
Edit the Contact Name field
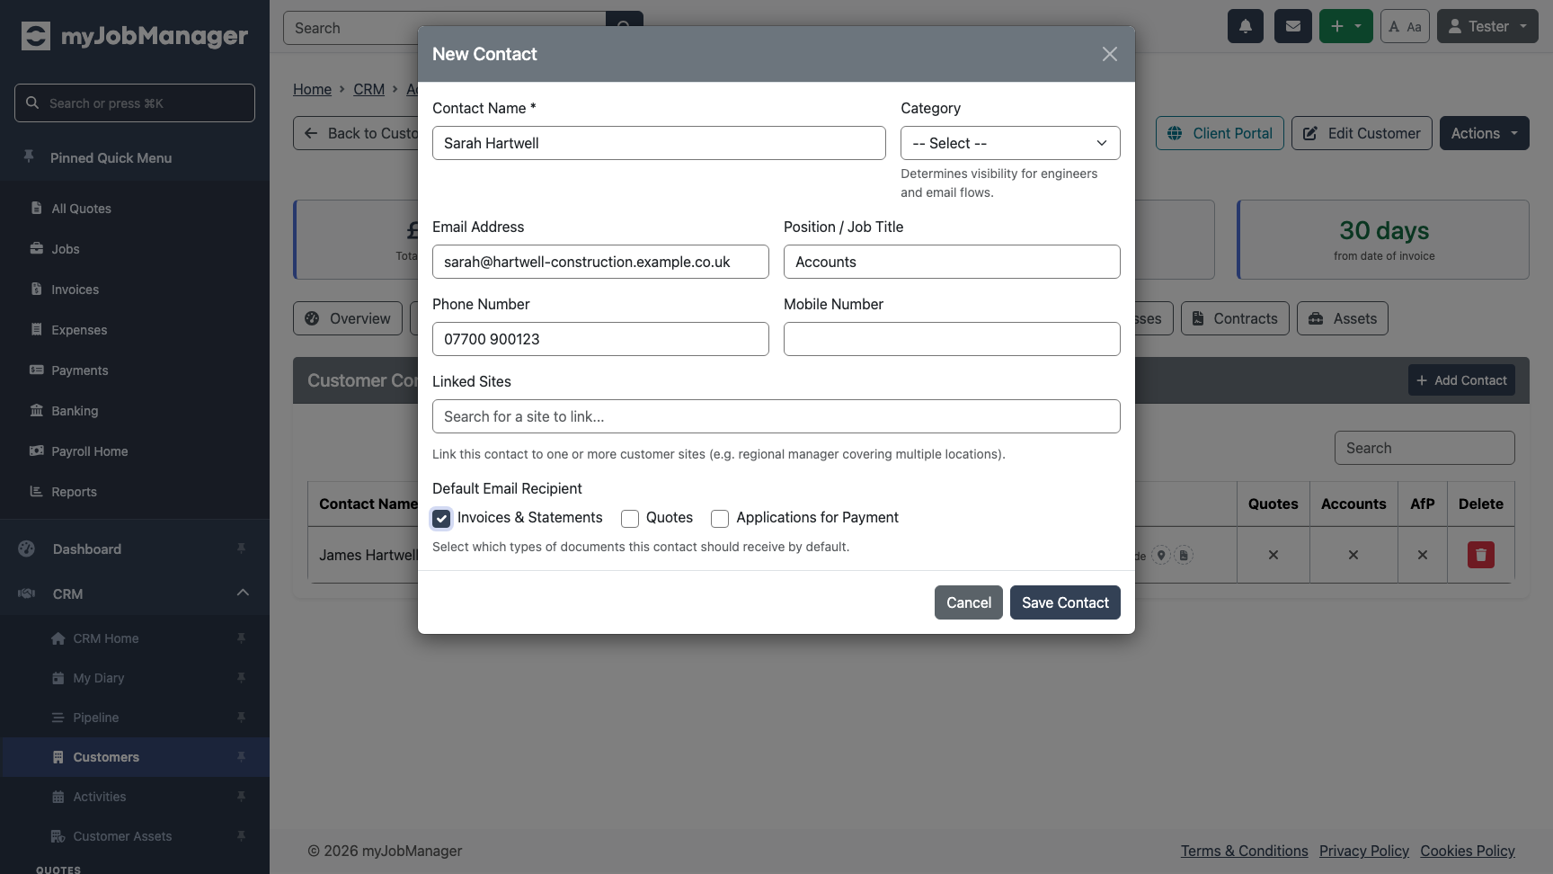point(659,143)
